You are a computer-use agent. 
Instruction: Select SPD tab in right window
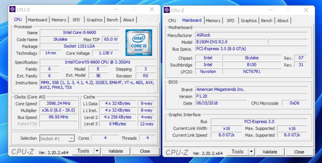tap(230, 20)
